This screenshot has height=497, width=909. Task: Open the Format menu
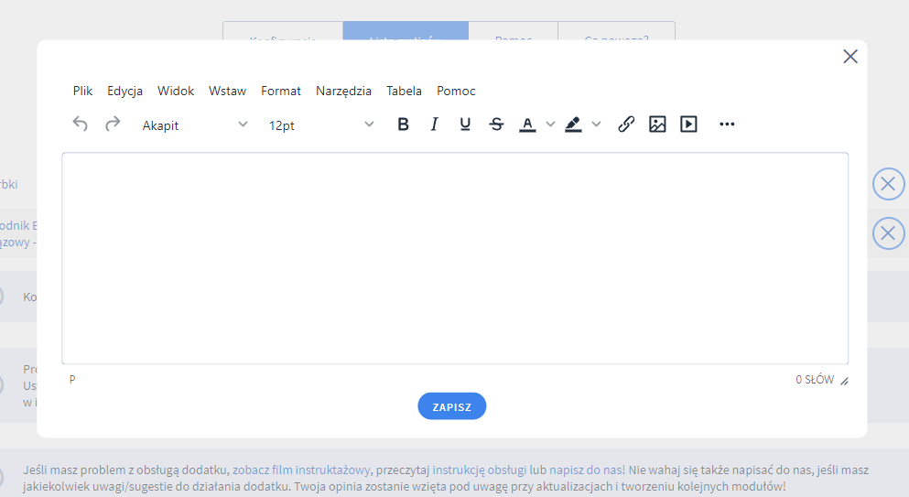pyautogui.click(x=281, y=91)
